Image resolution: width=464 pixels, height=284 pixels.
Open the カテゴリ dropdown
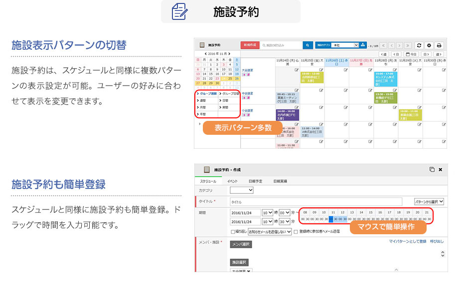click(242, 190)
